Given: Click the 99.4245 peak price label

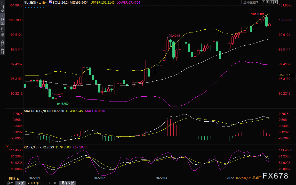Looking at the screenshot, I should pos(174,36).
